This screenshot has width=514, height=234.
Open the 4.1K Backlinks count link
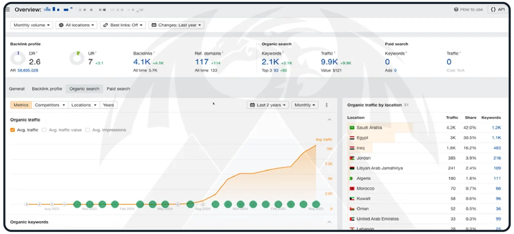tap(142, 62)
